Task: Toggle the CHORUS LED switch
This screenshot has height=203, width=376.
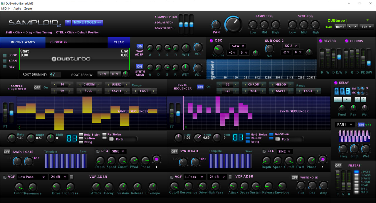Action: pos(347,41)
